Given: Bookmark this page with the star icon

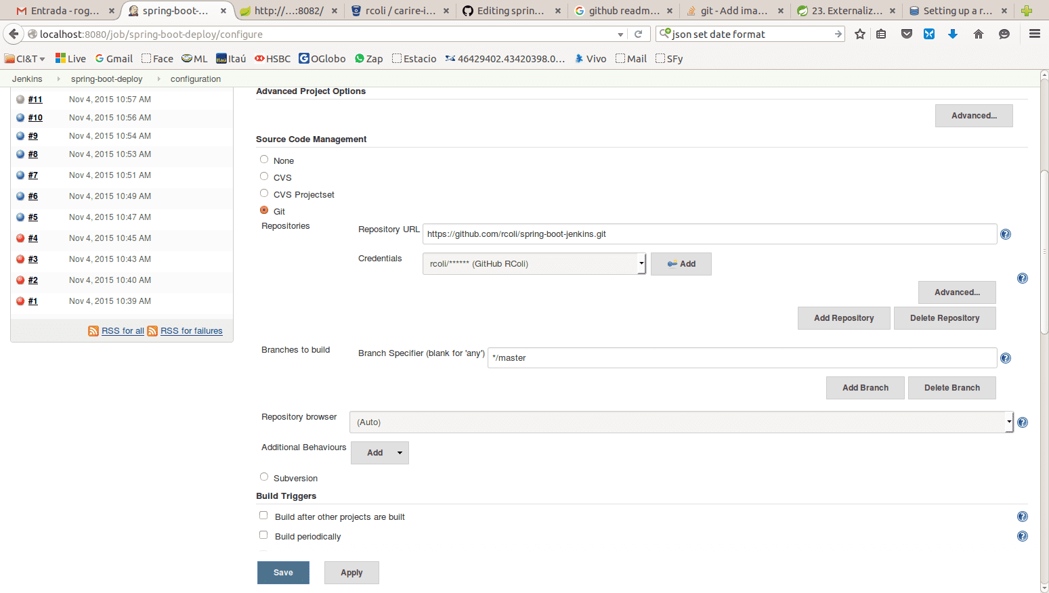Looking at the screenshot, I should (x=860, y=34).
